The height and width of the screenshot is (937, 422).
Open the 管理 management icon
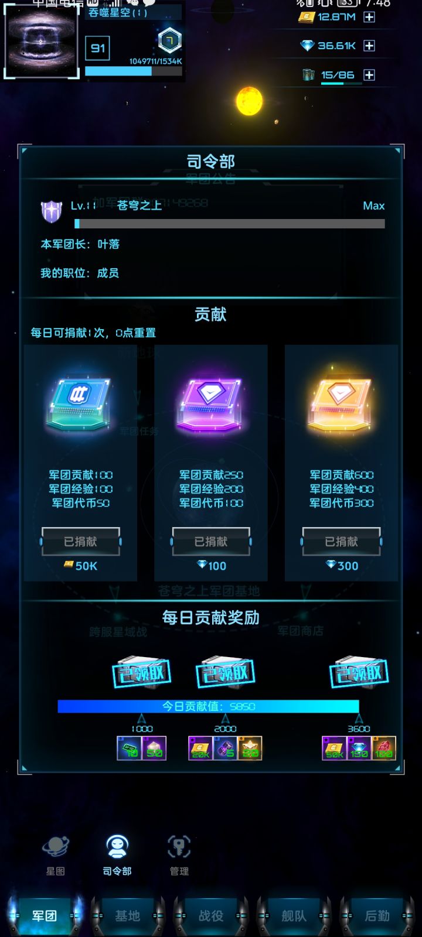click(179, 854)
